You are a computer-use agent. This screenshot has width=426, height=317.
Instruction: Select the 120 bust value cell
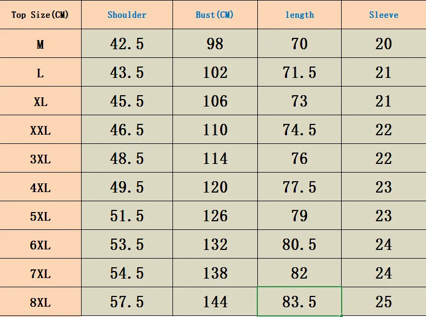pyautogui.click(x=215, y=187)
